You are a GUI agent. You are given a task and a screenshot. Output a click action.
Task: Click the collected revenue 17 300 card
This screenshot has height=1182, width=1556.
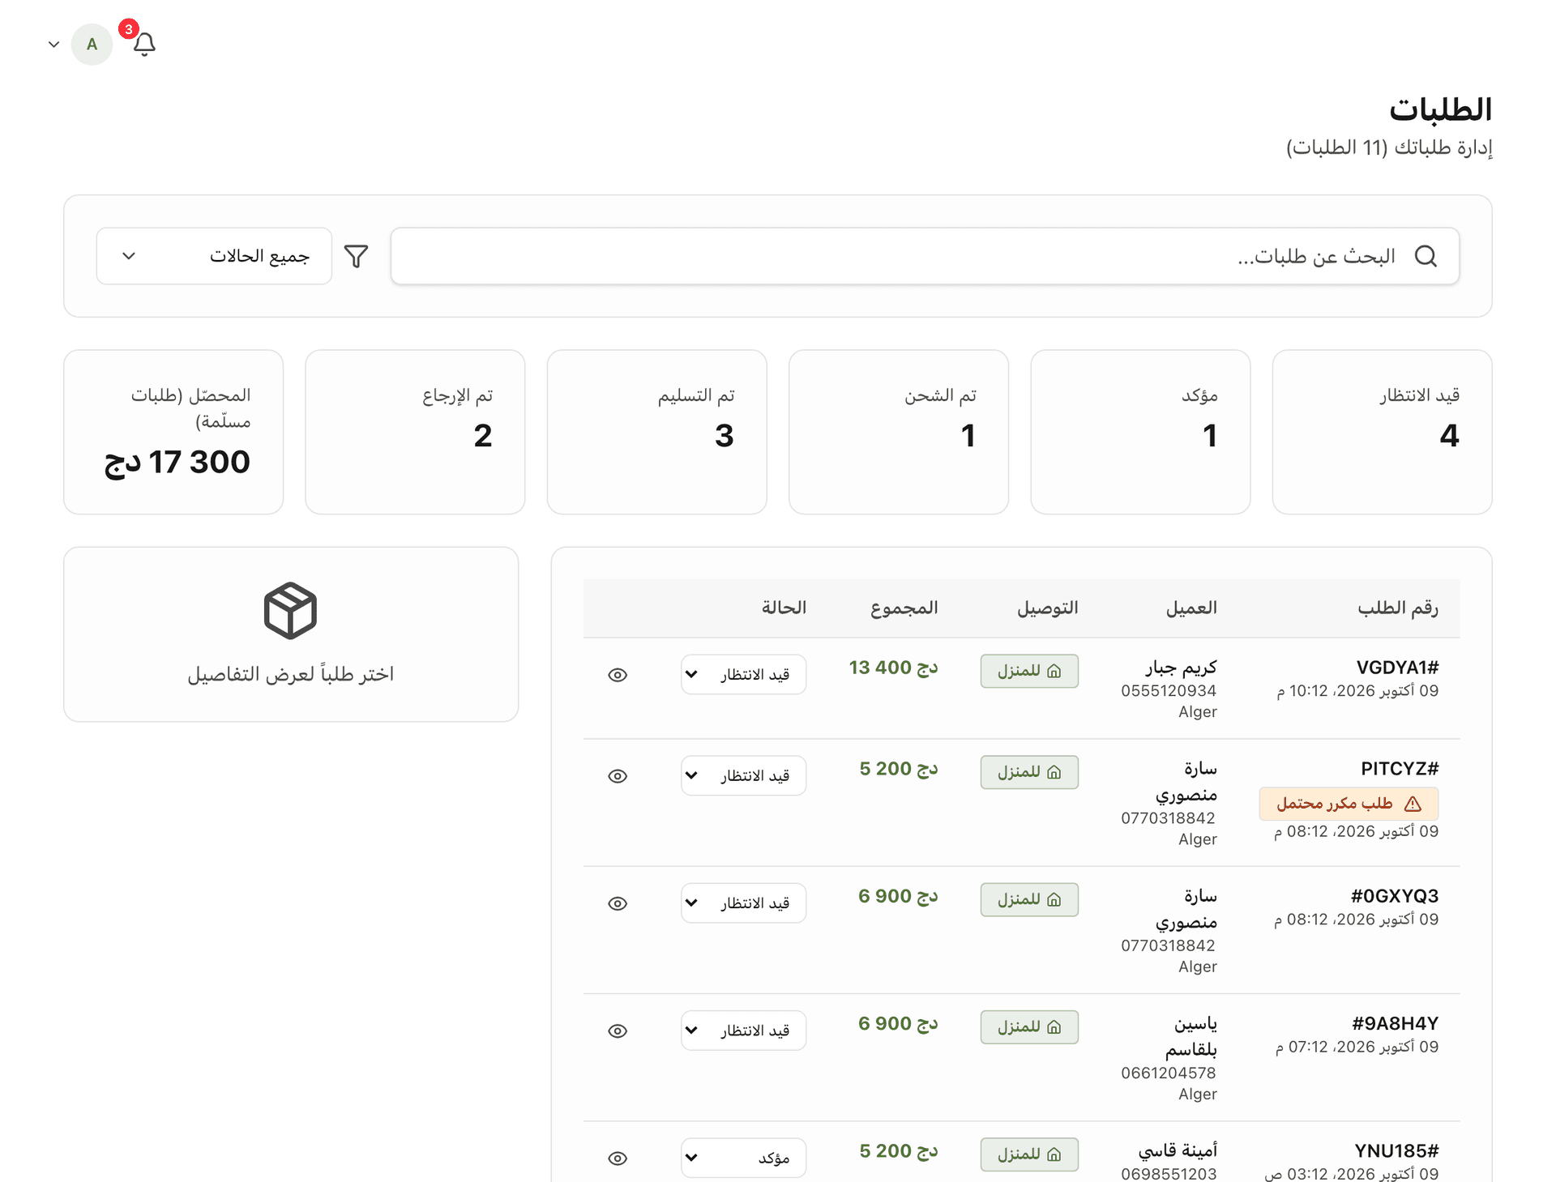click(173, 432)
